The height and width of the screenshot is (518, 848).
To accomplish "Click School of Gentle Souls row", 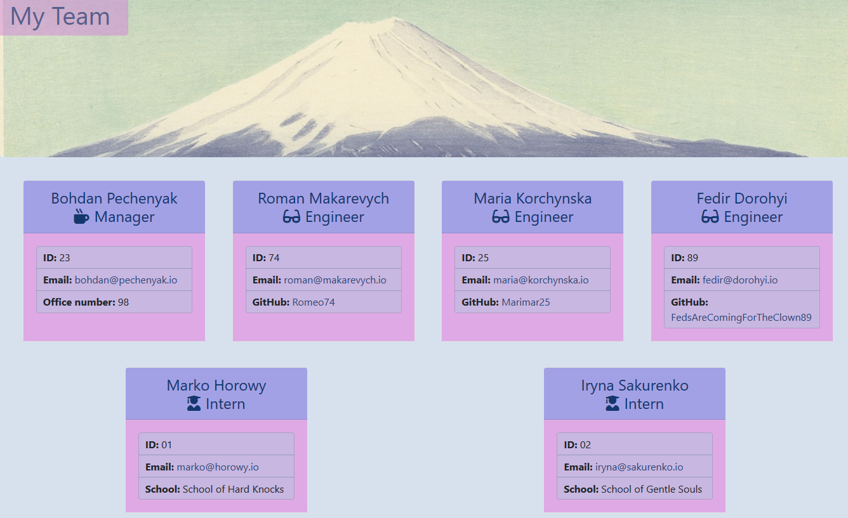I will [635, 488].
